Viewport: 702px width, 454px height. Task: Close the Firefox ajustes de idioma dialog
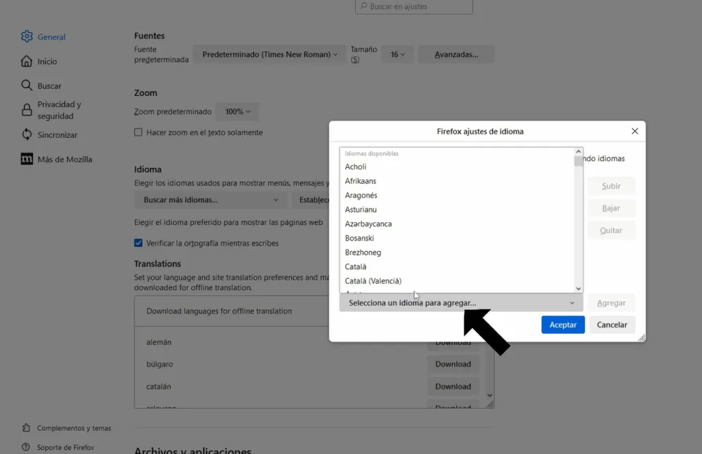pos(634,131)
